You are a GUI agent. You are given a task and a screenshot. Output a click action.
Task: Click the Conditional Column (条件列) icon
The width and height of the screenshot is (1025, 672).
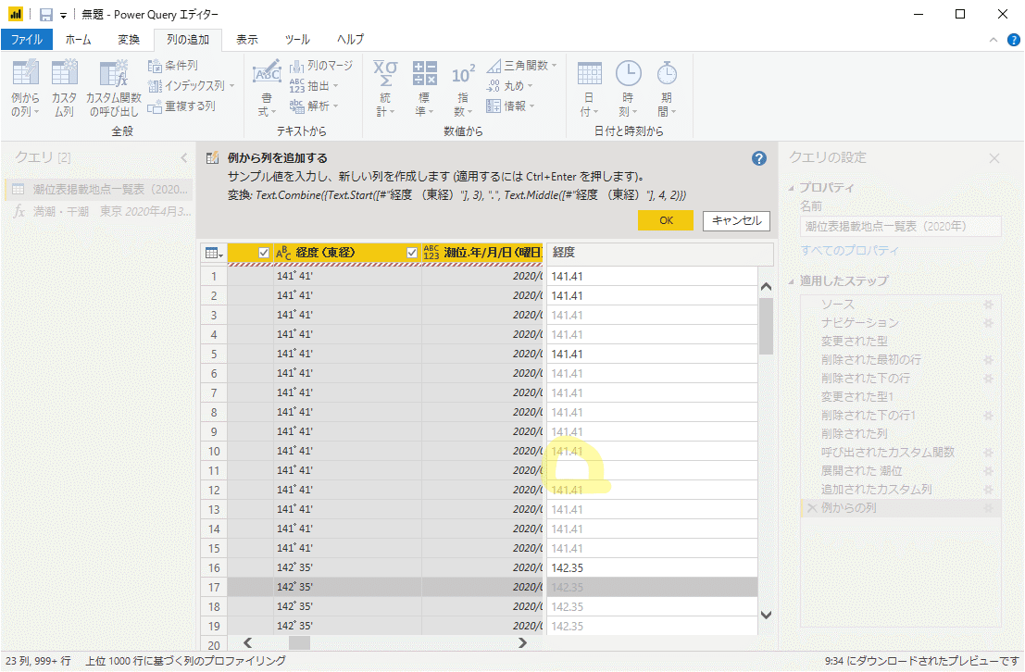[155, 66]
